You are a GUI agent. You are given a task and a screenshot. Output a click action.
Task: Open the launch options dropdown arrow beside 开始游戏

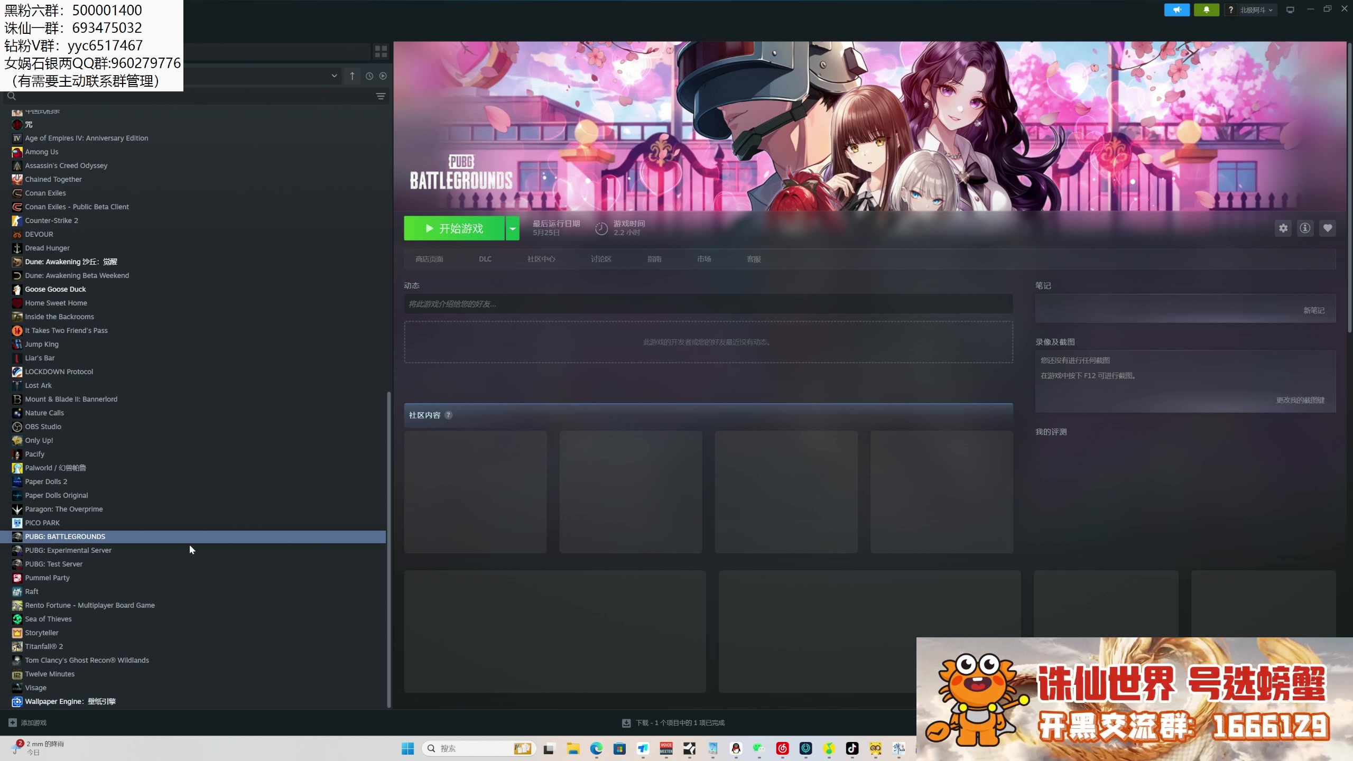512,228
